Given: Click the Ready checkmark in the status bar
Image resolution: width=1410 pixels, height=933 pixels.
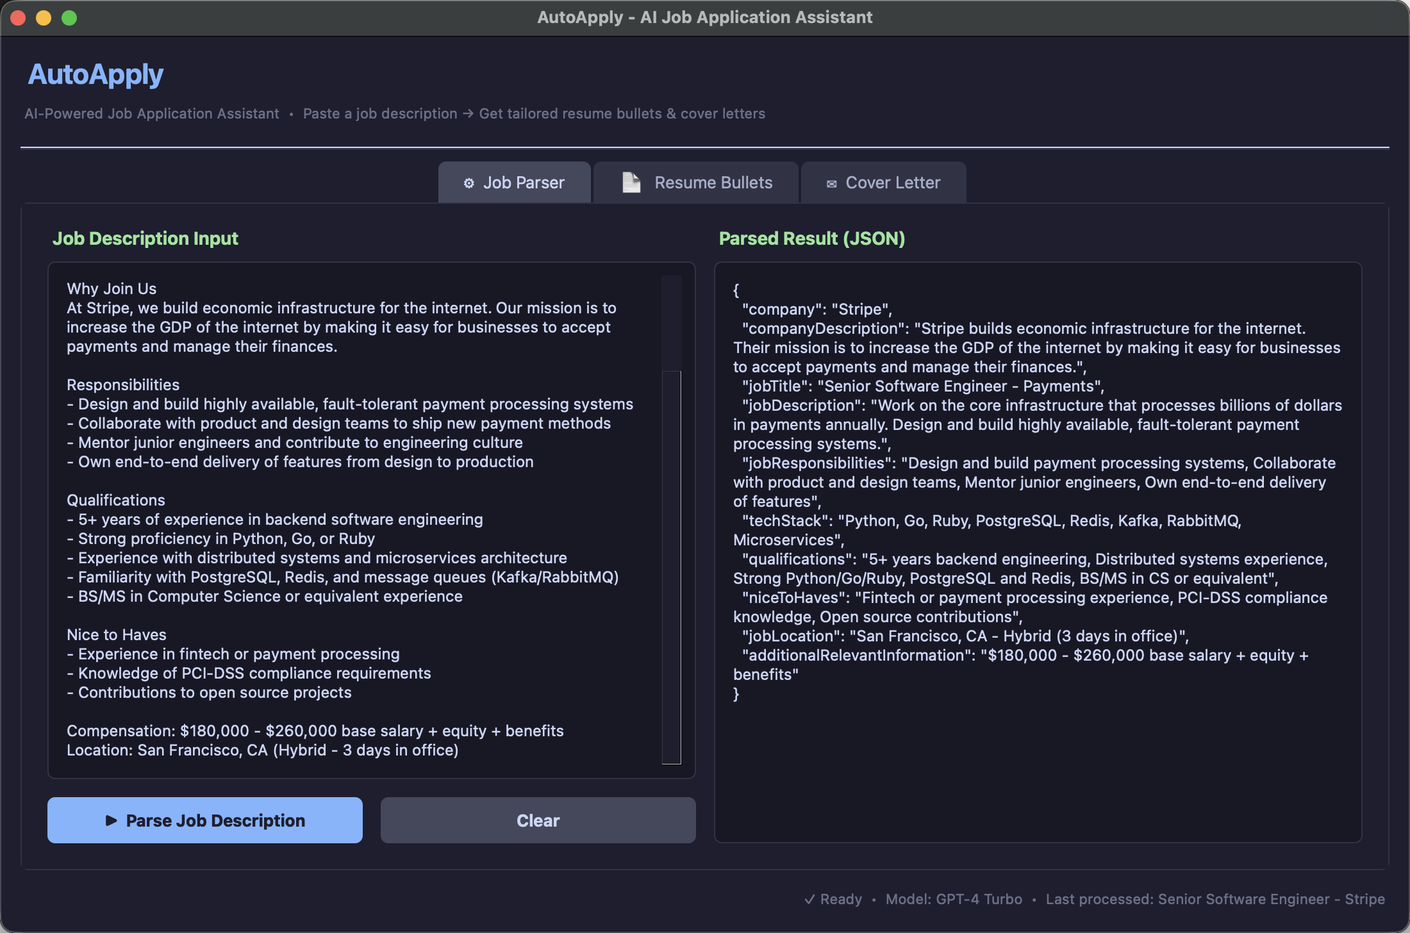Looking at the screenshot, I should click(x=810, y=899).
